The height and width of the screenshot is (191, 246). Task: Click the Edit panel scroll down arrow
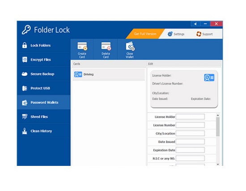(x=218, y=164)
